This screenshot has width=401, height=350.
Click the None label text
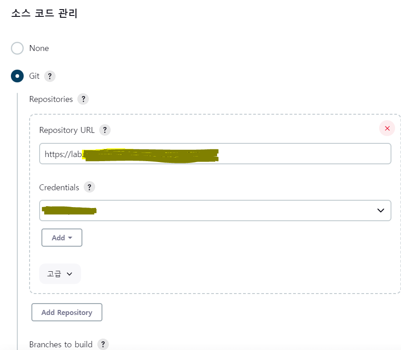coord(39,48)
